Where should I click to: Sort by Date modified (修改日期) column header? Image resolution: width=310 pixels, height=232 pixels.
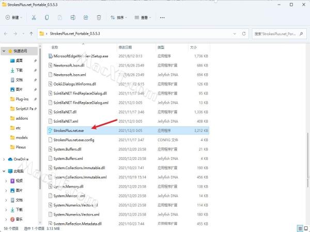coord(125,47)
